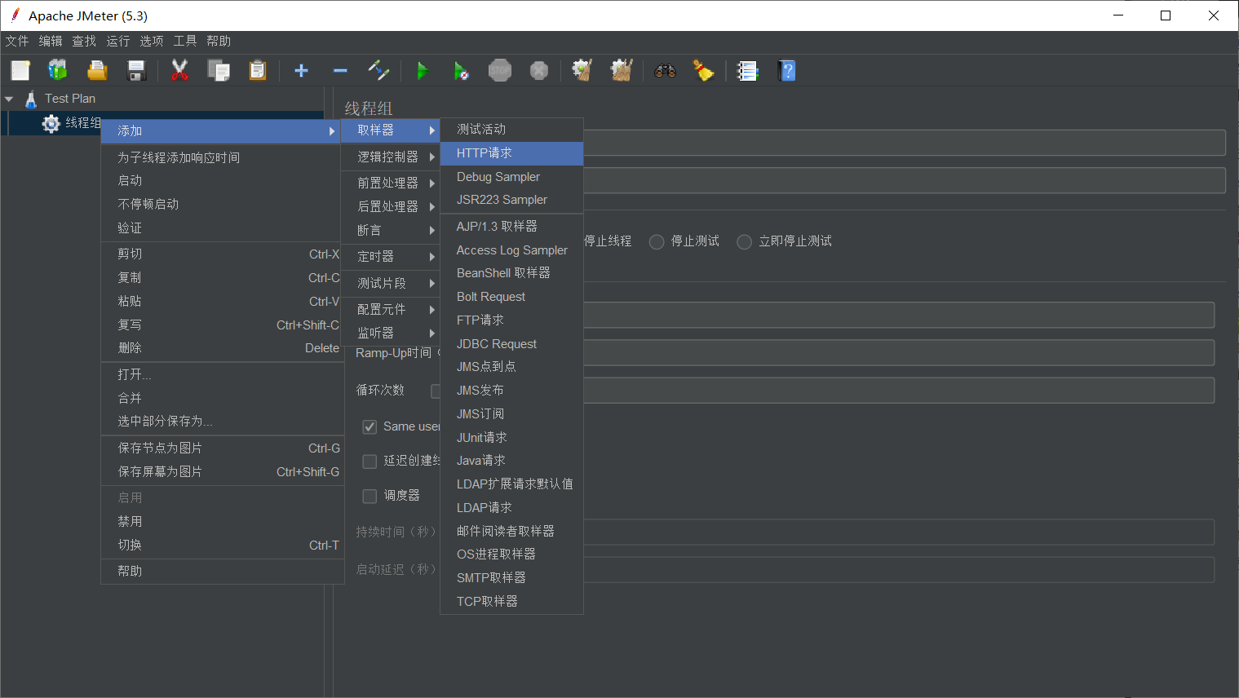Click the Toggle enable/disable icon
Viewport: 1239px width, 698px height.
click(378, 71)
